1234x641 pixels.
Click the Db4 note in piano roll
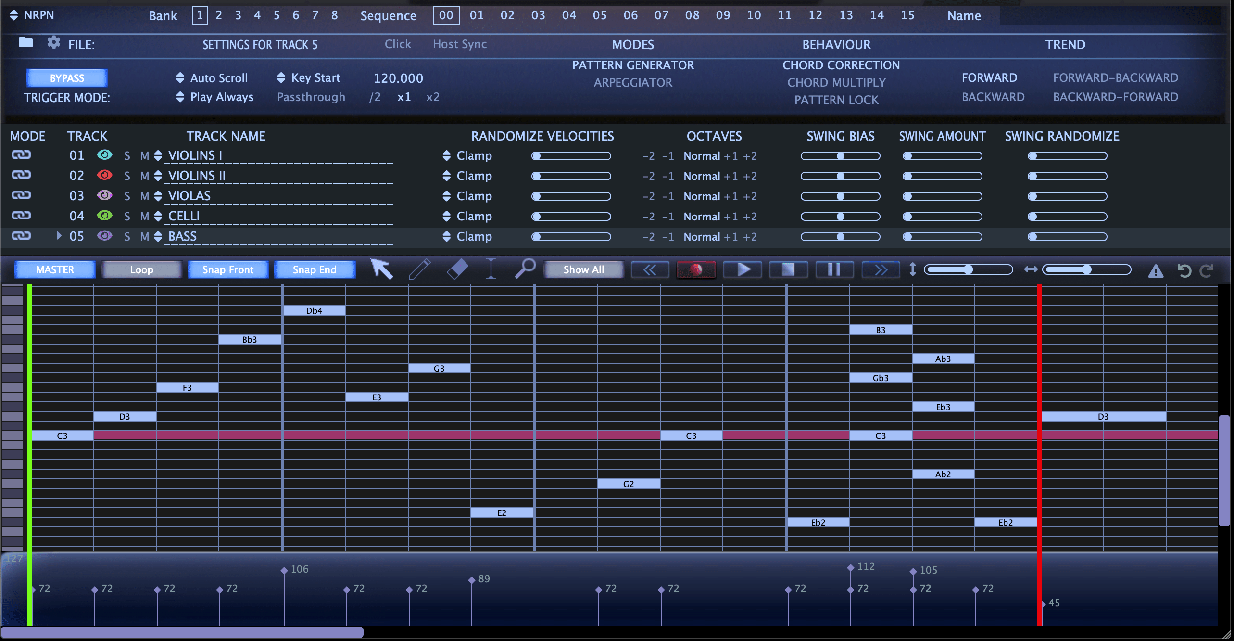pos(314,311)
